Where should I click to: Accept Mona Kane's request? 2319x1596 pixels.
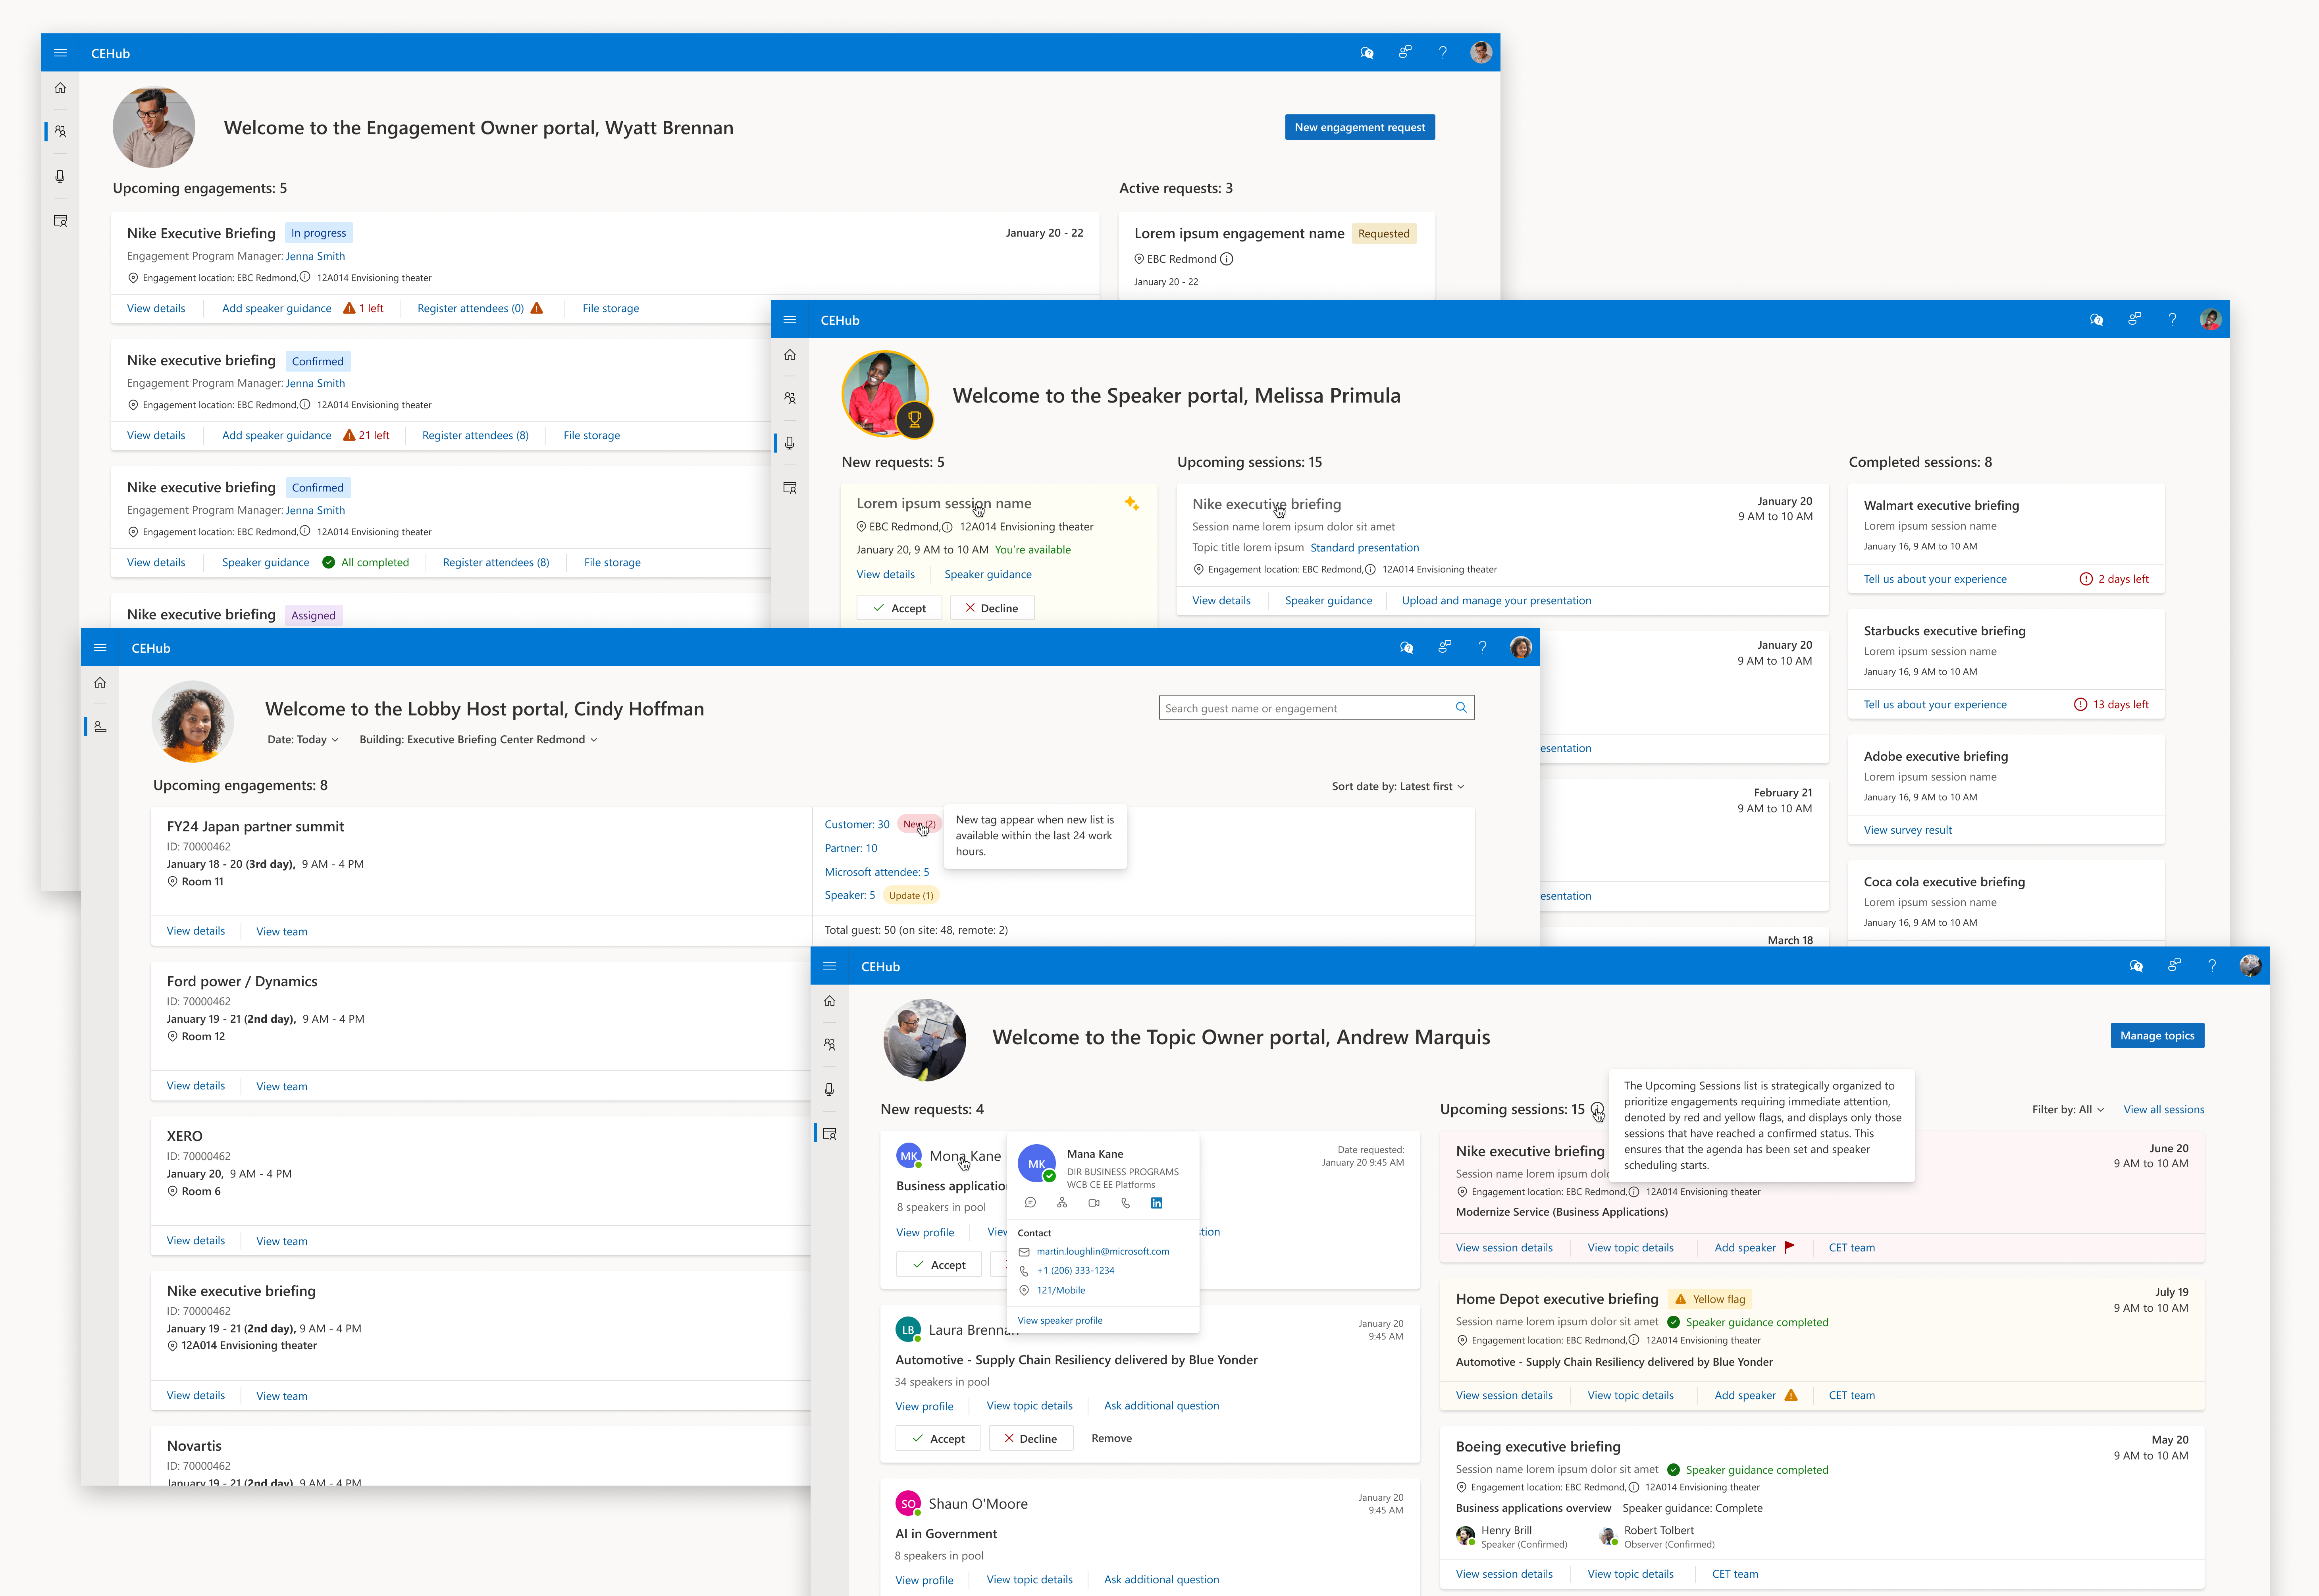[x=938, y=1265]
